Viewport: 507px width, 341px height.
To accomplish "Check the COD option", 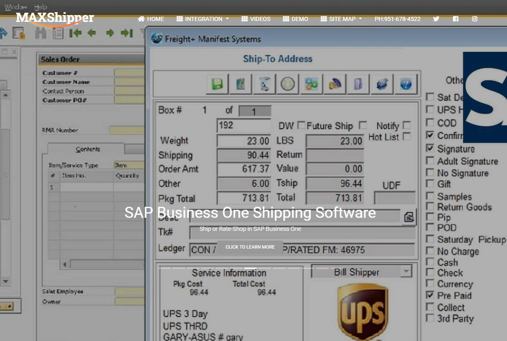I will coord(430,123).
